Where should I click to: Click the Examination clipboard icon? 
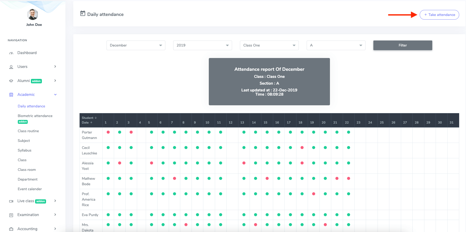[11, 215]
